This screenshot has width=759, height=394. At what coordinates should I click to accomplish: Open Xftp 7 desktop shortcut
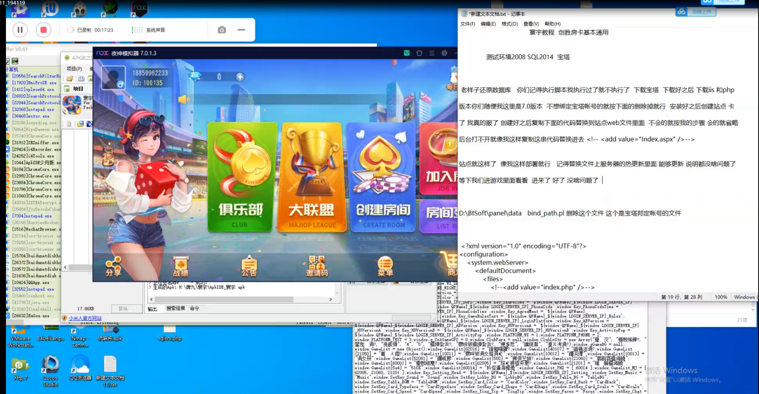tap(20, 369)
